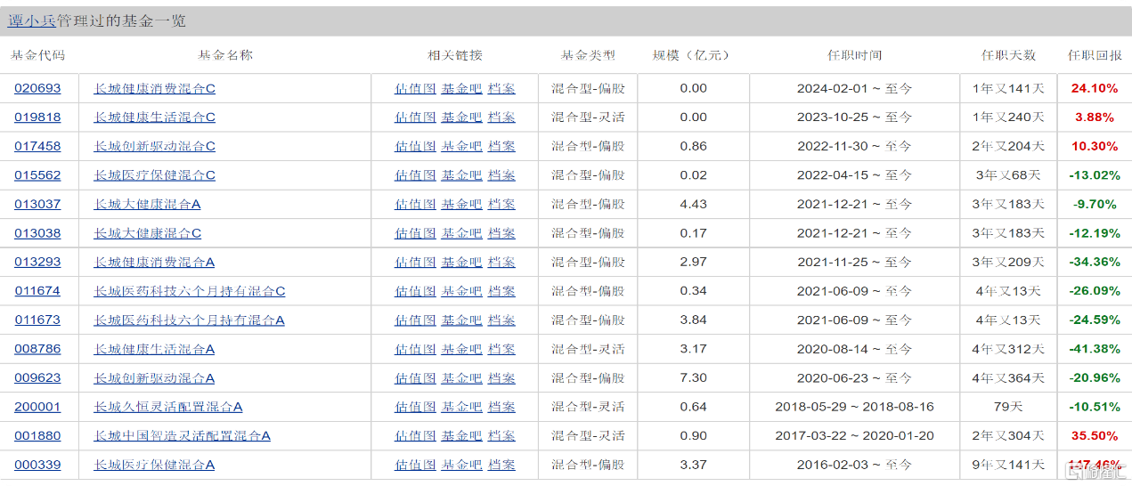The image size is (1132, 486).
Task: Open 长城创新驱动混合A fund page
Action: click(x=155, y=377)
